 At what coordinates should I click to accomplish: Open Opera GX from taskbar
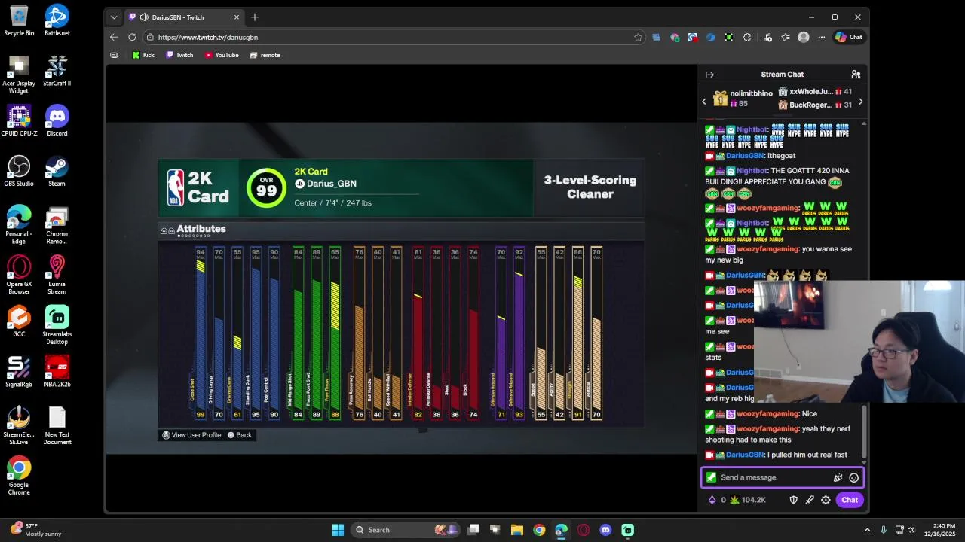coord(584,530)
